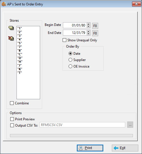Click the app icon in title bar
142x154 pixels.
[4, 4]
